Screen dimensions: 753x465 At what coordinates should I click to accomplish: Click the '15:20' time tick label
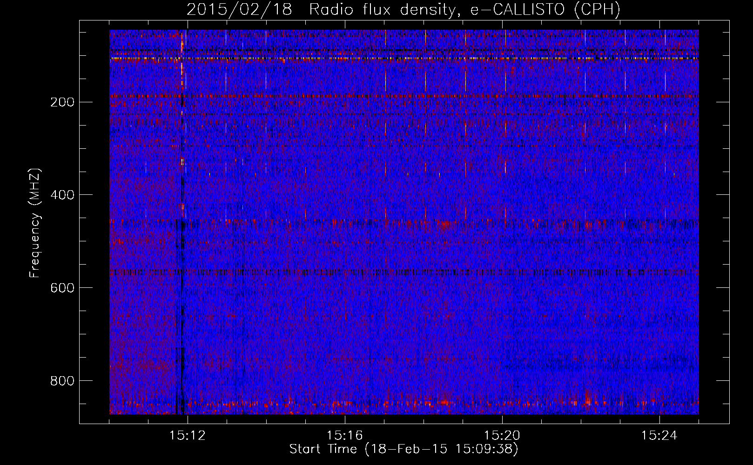[x=502, y=435]
